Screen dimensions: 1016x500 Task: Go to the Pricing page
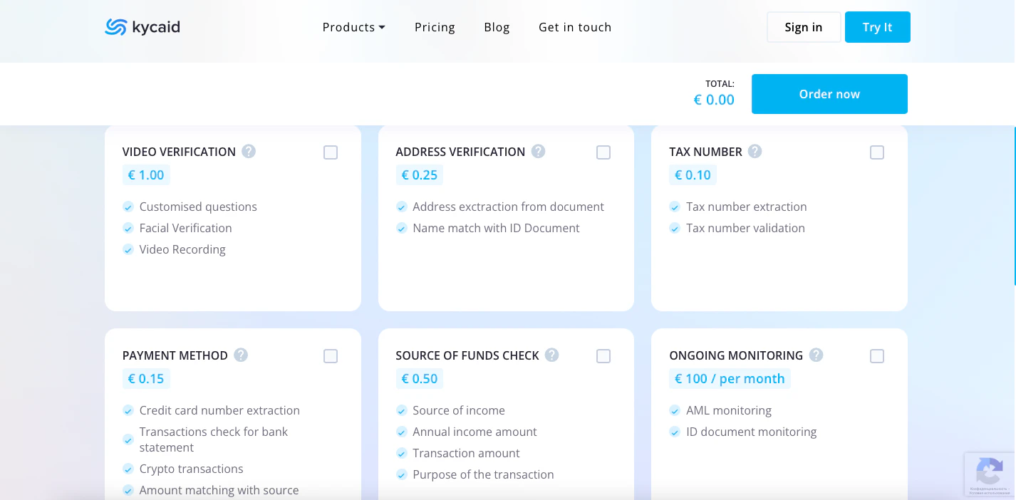[435, 27]
